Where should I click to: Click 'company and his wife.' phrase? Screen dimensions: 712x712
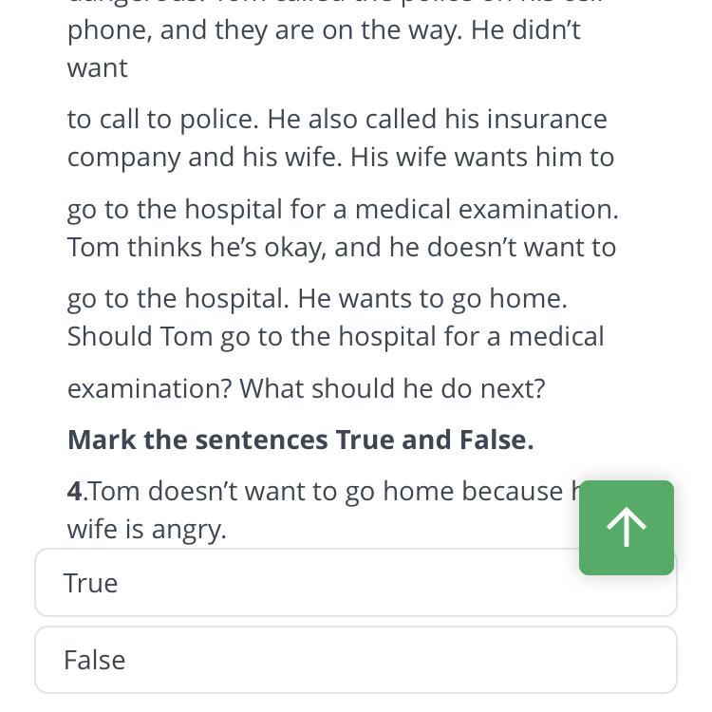click(204, 158)
